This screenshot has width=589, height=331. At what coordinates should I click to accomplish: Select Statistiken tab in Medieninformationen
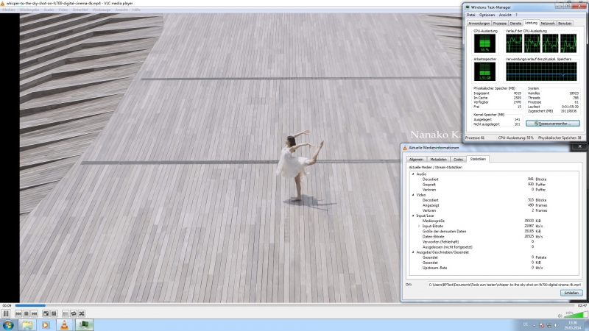click(478, 159)
